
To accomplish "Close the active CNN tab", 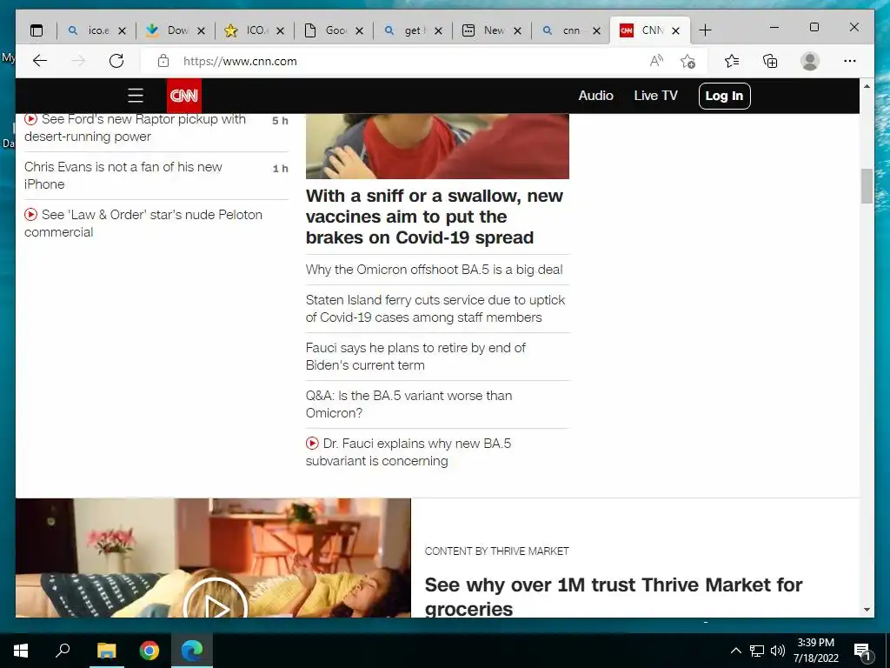I will pyautogui.click(x=675, y=30).
